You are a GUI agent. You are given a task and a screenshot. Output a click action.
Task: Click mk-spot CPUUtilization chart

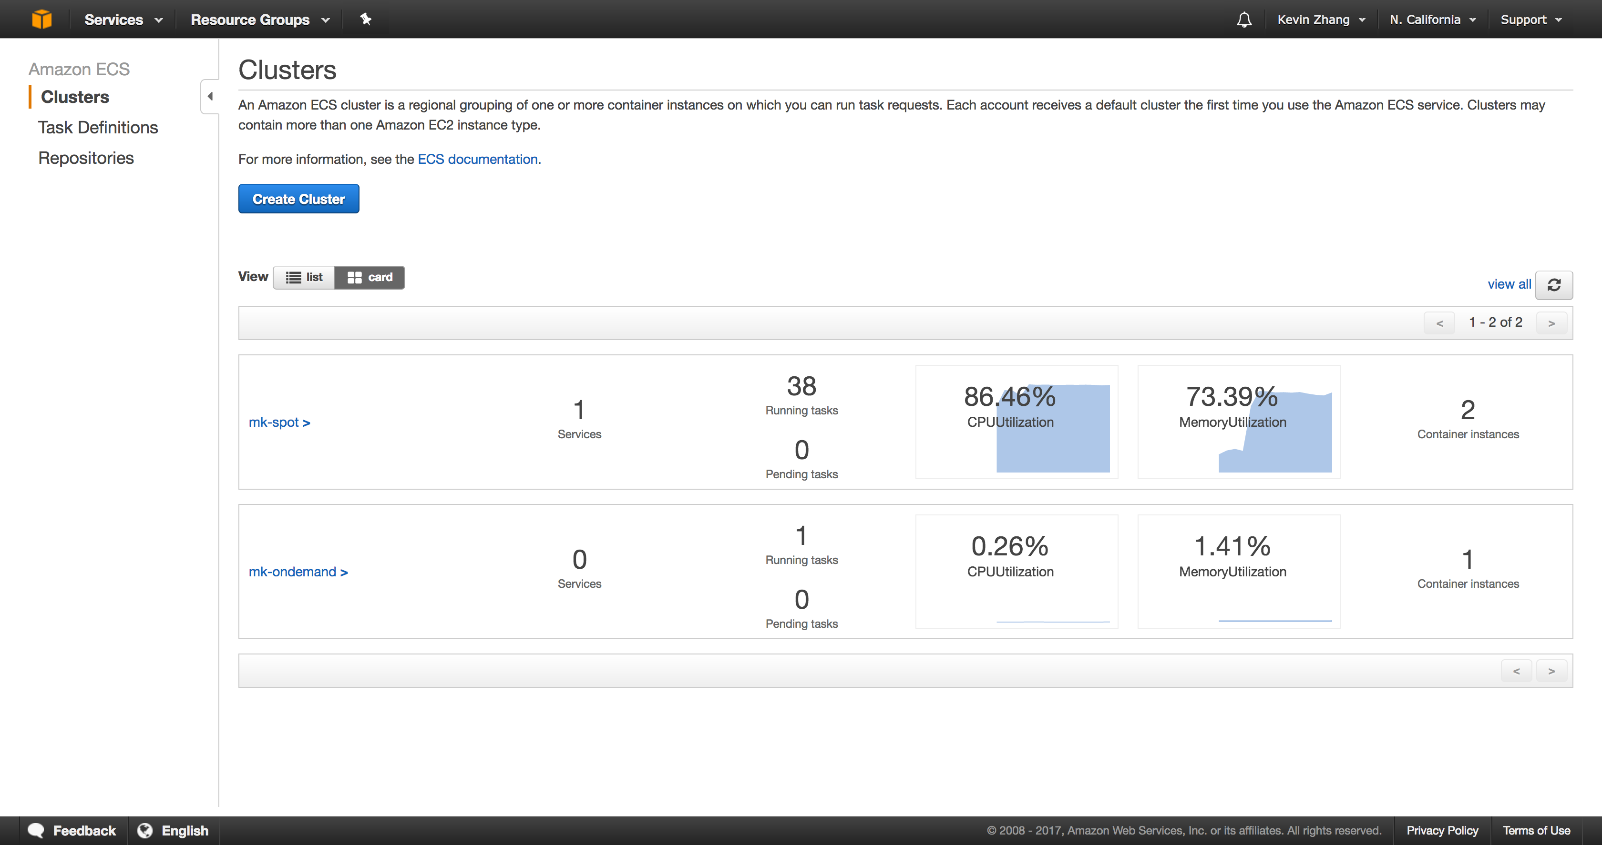[1016, 422]
